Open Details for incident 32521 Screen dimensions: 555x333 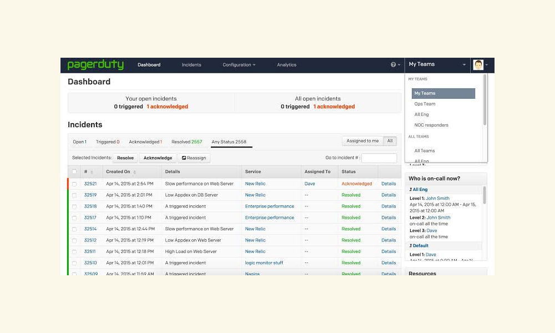(x=389, y=184)
